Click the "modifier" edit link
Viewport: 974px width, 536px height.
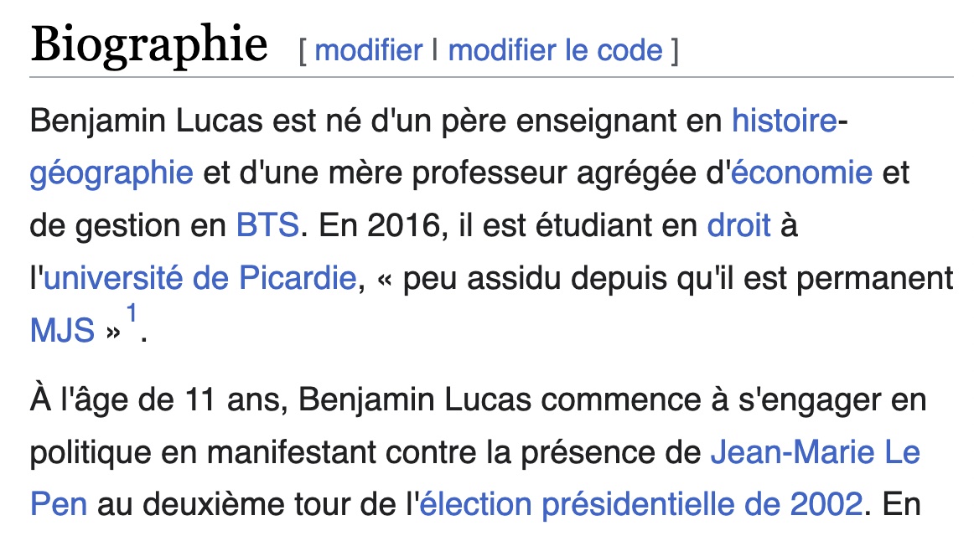368,50
